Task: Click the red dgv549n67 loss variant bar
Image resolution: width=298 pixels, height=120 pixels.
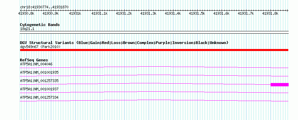Action: point(154,50)
